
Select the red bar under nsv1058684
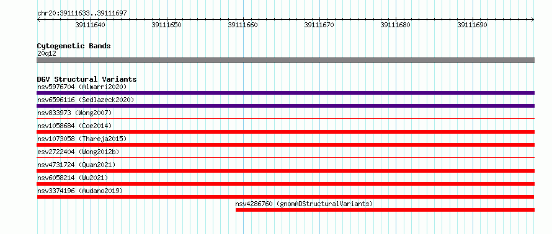(285, 132)
